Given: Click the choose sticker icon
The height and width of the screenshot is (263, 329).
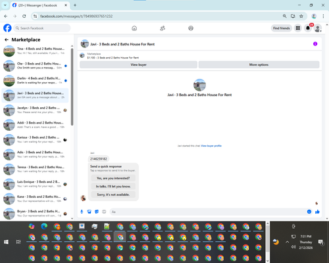Looking at the screenshot, I should point(97,212).
